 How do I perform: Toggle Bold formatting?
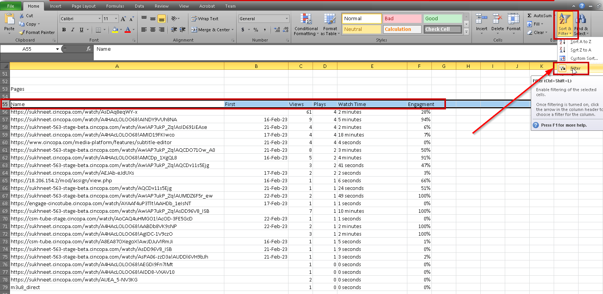click(64, 29)
